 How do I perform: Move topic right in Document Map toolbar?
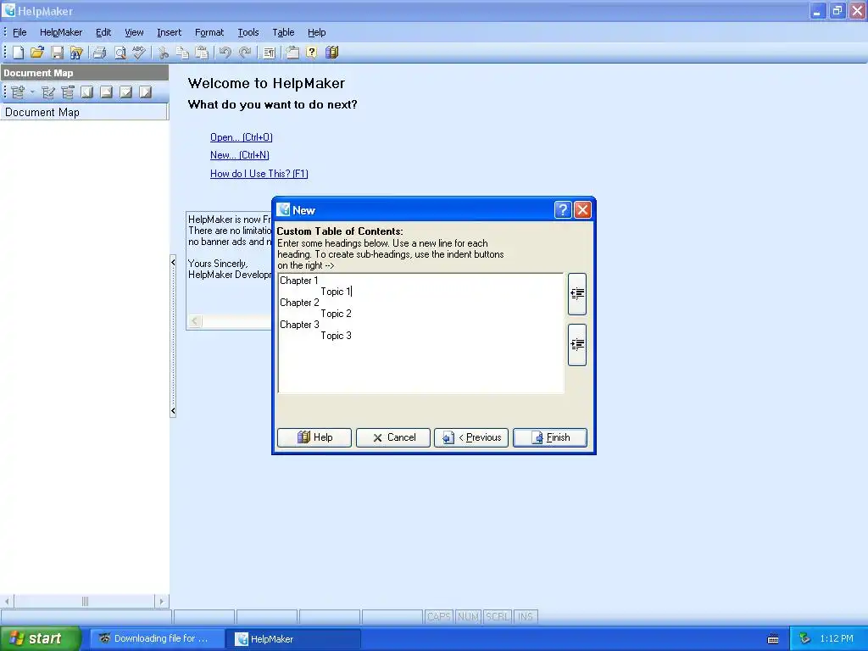point(145,92)
